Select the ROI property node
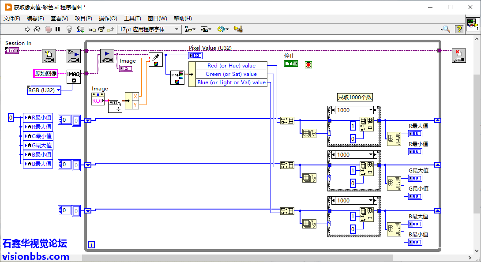This screenshot has width=481, height=262. coord(98,99)
